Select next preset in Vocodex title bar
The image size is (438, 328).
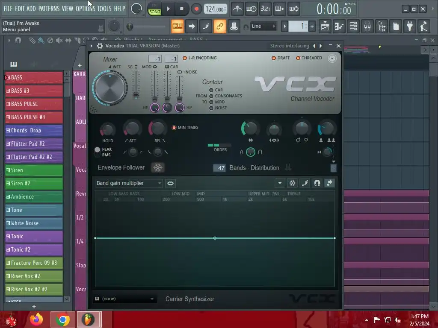[x=321, y=46]
